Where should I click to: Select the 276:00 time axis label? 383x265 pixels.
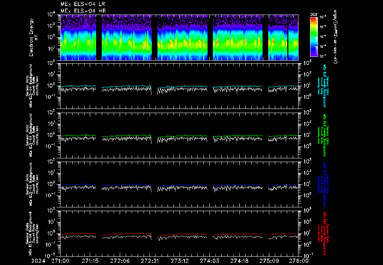(x=299, y=261)
